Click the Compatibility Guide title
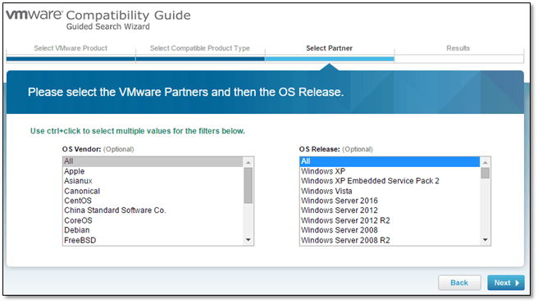The width and height of the screenshot is (538, 303). click(x=128, y=16)
